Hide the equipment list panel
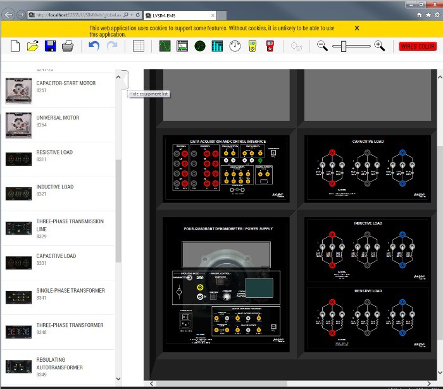This screenshot has width=443, height=389. 125,80
